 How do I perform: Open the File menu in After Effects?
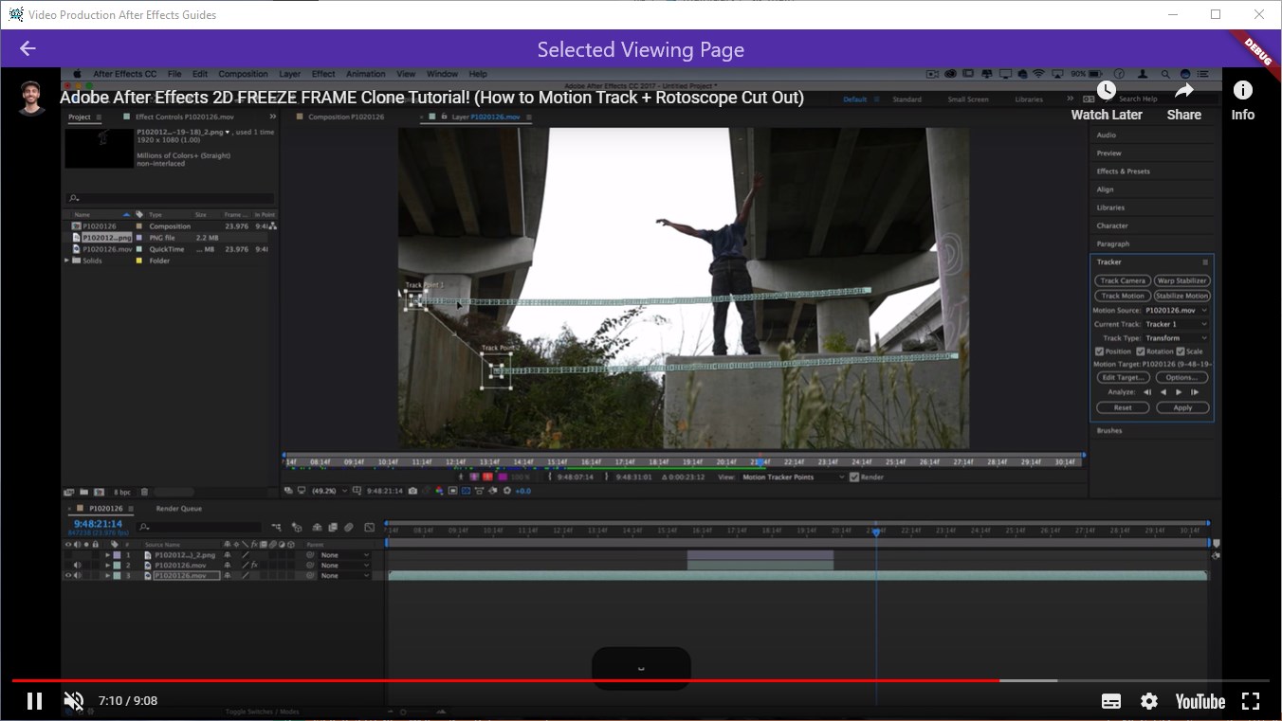pos(174,74)
